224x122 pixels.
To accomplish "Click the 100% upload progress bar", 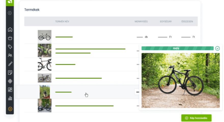I will (x=177, y=48).
